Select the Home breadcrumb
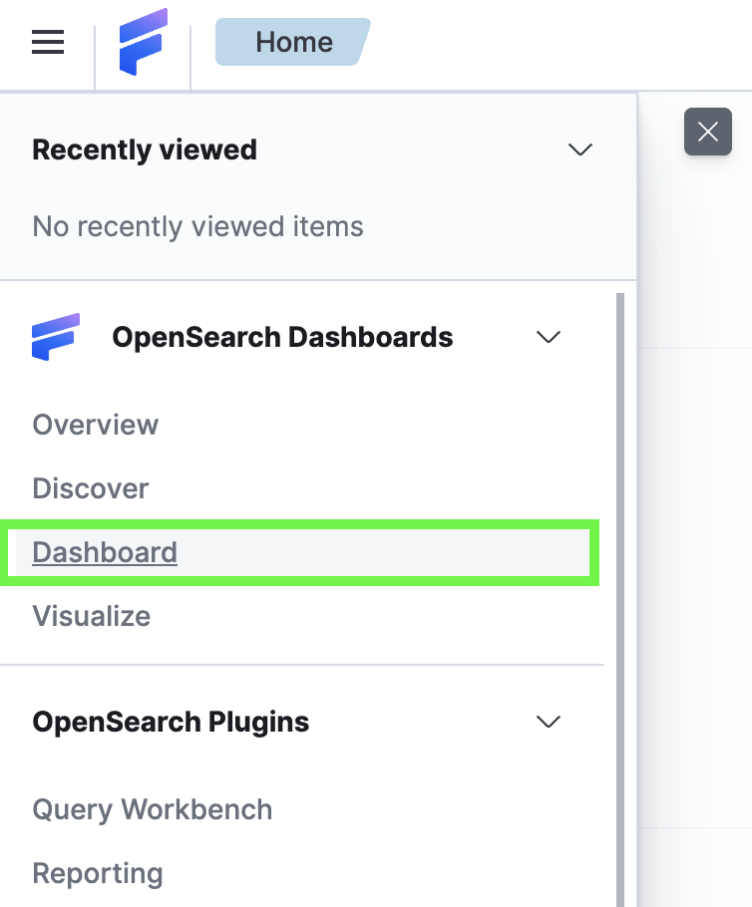Screen dimensions: 752x907 [293, 42]
